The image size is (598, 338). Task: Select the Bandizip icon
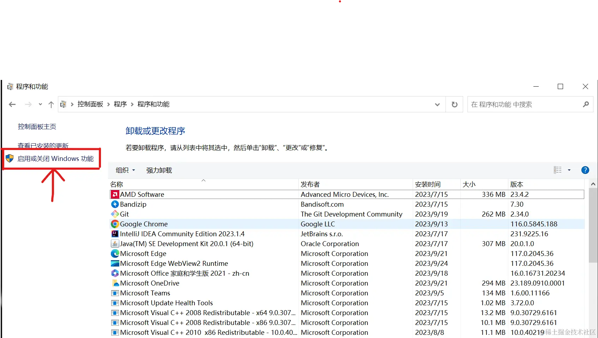(114, 204)
